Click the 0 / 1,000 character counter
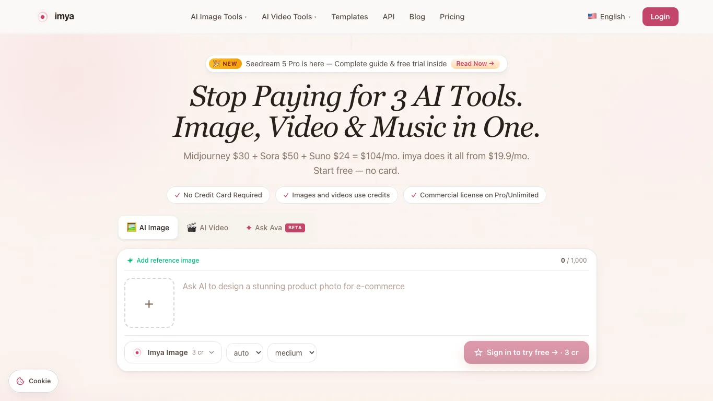This screenshot has width=713, height=401. tap(574, 260)
